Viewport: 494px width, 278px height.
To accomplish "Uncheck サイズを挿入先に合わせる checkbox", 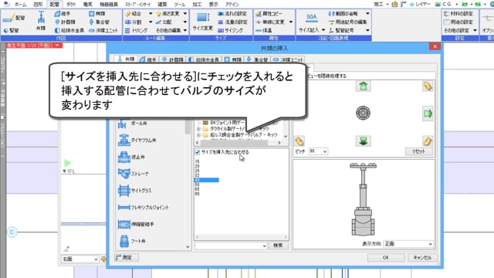I will pos(198,152).
